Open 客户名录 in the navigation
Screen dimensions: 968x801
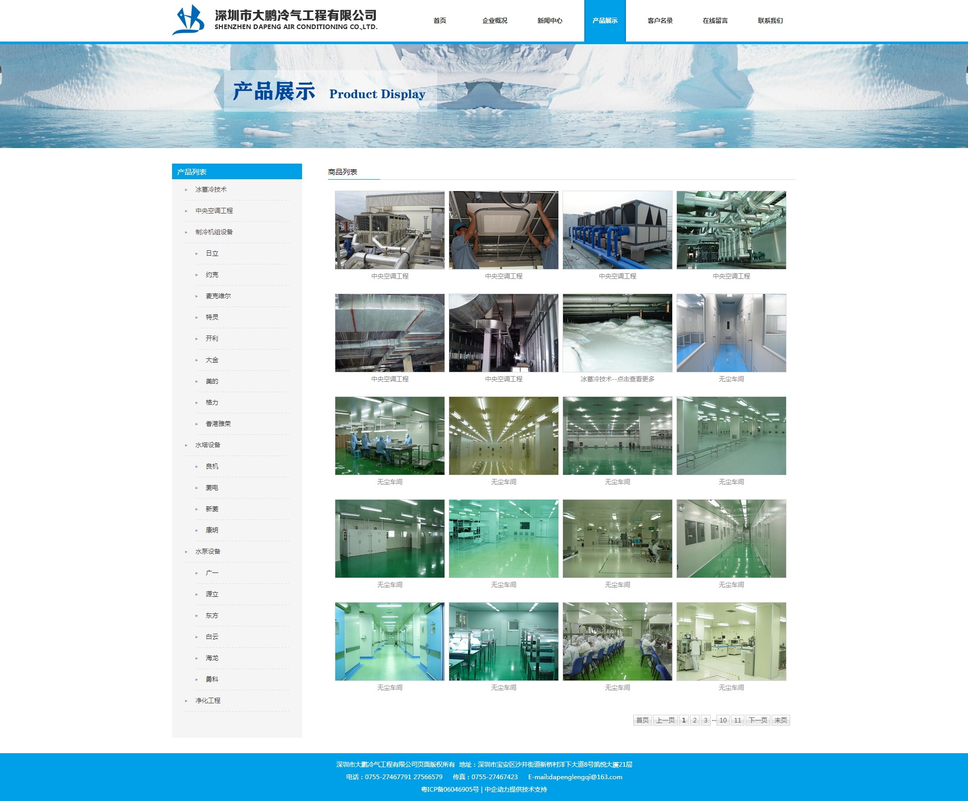660,21
